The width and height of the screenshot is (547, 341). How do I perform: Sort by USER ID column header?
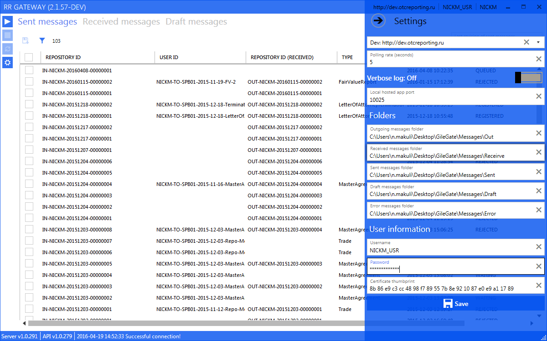point(169,57)
